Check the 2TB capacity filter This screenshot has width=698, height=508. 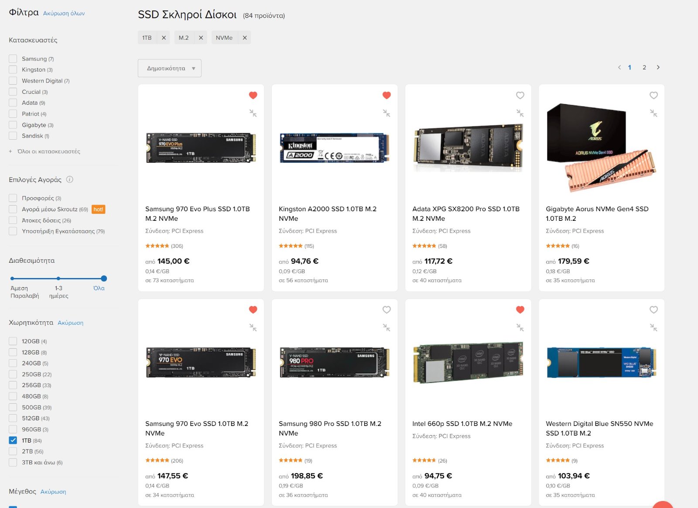[x=13, y=451]
